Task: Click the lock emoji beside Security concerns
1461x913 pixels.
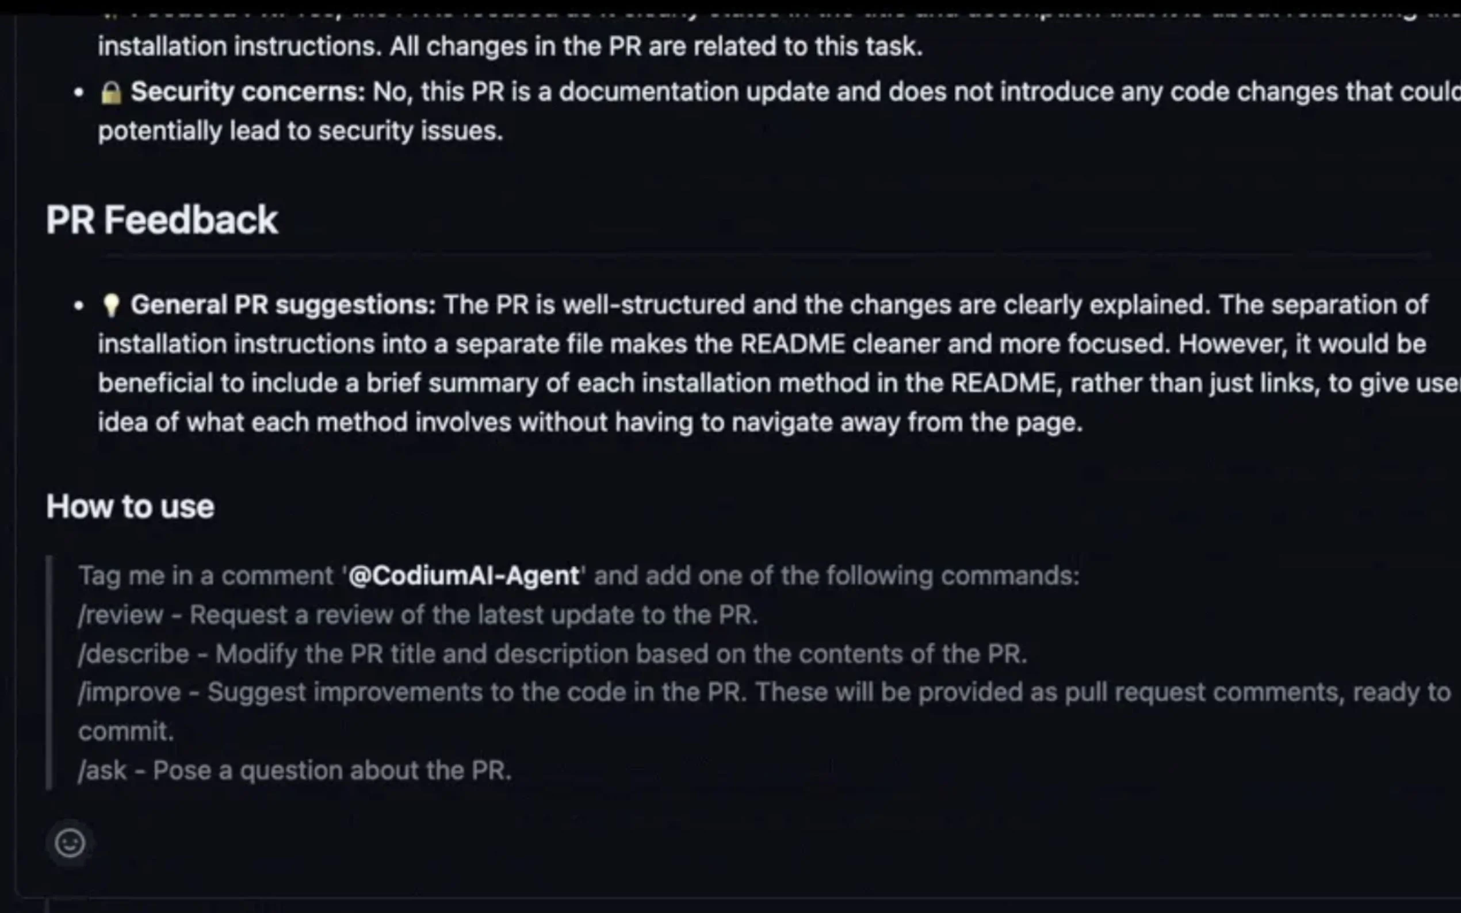Action: click(x=111, y=93)
